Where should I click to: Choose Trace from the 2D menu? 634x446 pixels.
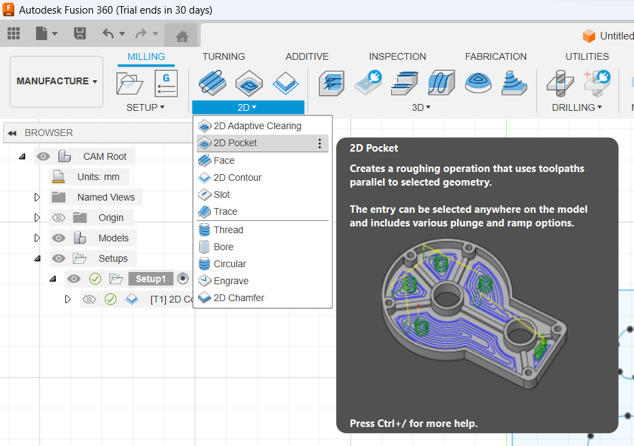(263, 211)
